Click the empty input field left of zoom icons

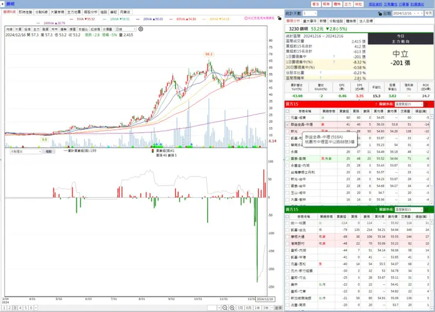pos(212,308)
